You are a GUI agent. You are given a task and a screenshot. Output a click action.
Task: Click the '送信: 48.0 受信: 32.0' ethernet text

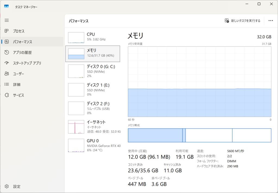click(x=104, y=131)
